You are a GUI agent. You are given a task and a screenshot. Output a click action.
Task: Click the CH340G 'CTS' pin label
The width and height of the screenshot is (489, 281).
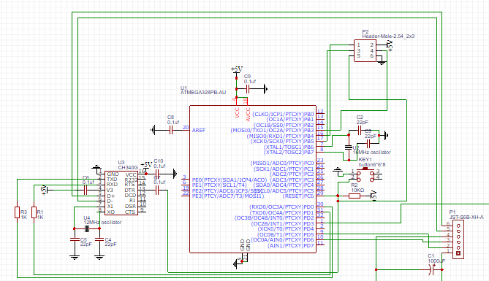click(x=130, y=212)
